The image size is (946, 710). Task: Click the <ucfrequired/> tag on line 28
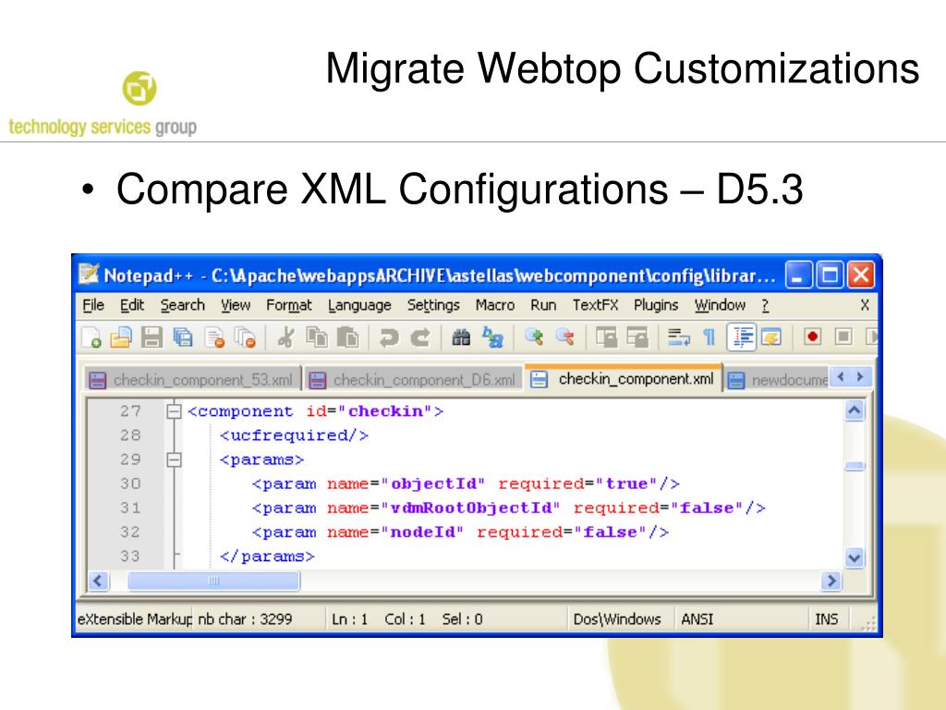tap(294, 436)
